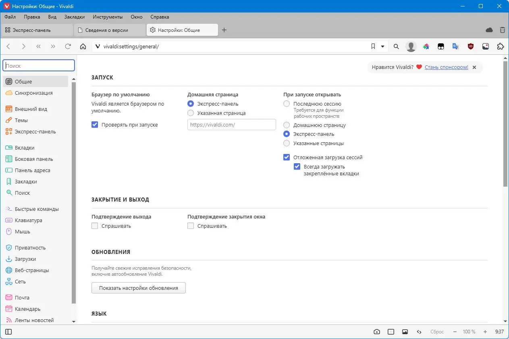Toggle Всегда загружать закреплённые вкладки checkbox

(297, 166)
